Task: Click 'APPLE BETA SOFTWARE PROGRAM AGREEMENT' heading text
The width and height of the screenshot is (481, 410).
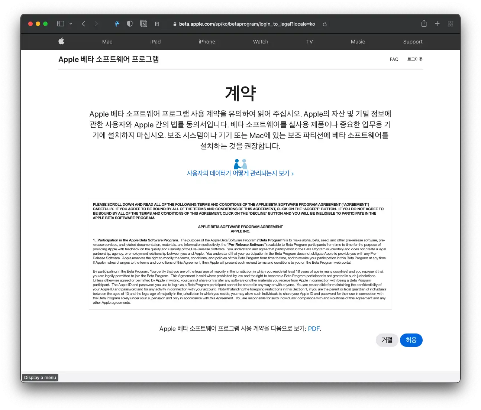Action: coord(240,227)
